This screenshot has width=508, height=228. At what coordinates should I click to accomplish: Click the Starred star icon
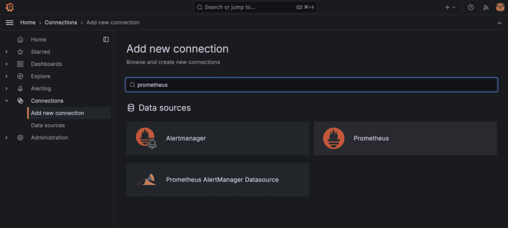(x=20, y=52)
